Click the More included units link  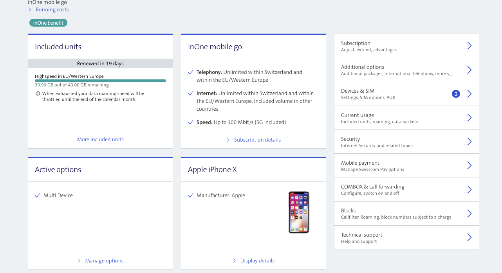100,139
